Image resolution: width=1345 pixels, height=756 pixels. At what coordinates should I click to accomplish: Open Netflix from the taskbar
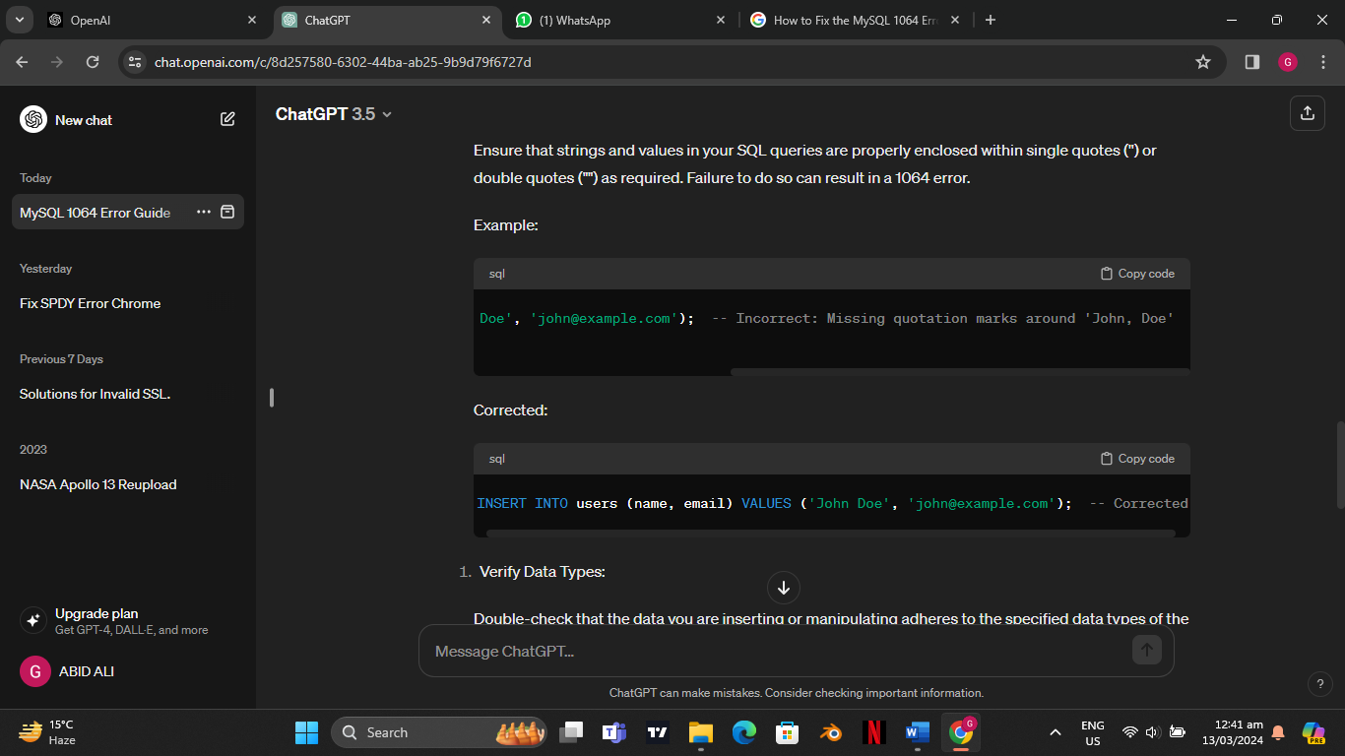873,732
